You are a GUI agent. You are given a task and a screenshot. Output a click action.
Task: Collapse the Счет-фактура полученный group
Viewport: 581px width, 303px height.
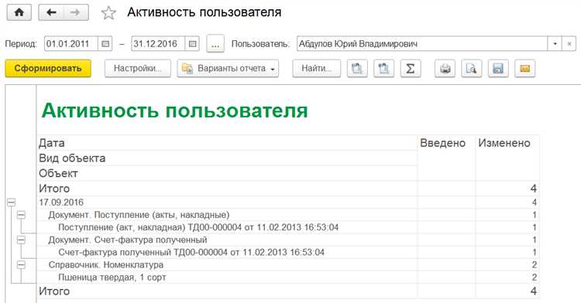[21, 240]
